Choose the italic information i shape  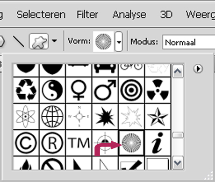(x=158, y=143)
